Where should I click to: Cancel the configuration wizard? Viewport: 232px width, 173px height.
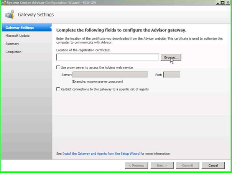[213, 165]
